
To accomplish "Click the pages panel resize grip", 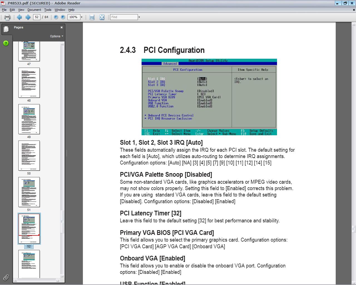I will click(x=66, y=153).
